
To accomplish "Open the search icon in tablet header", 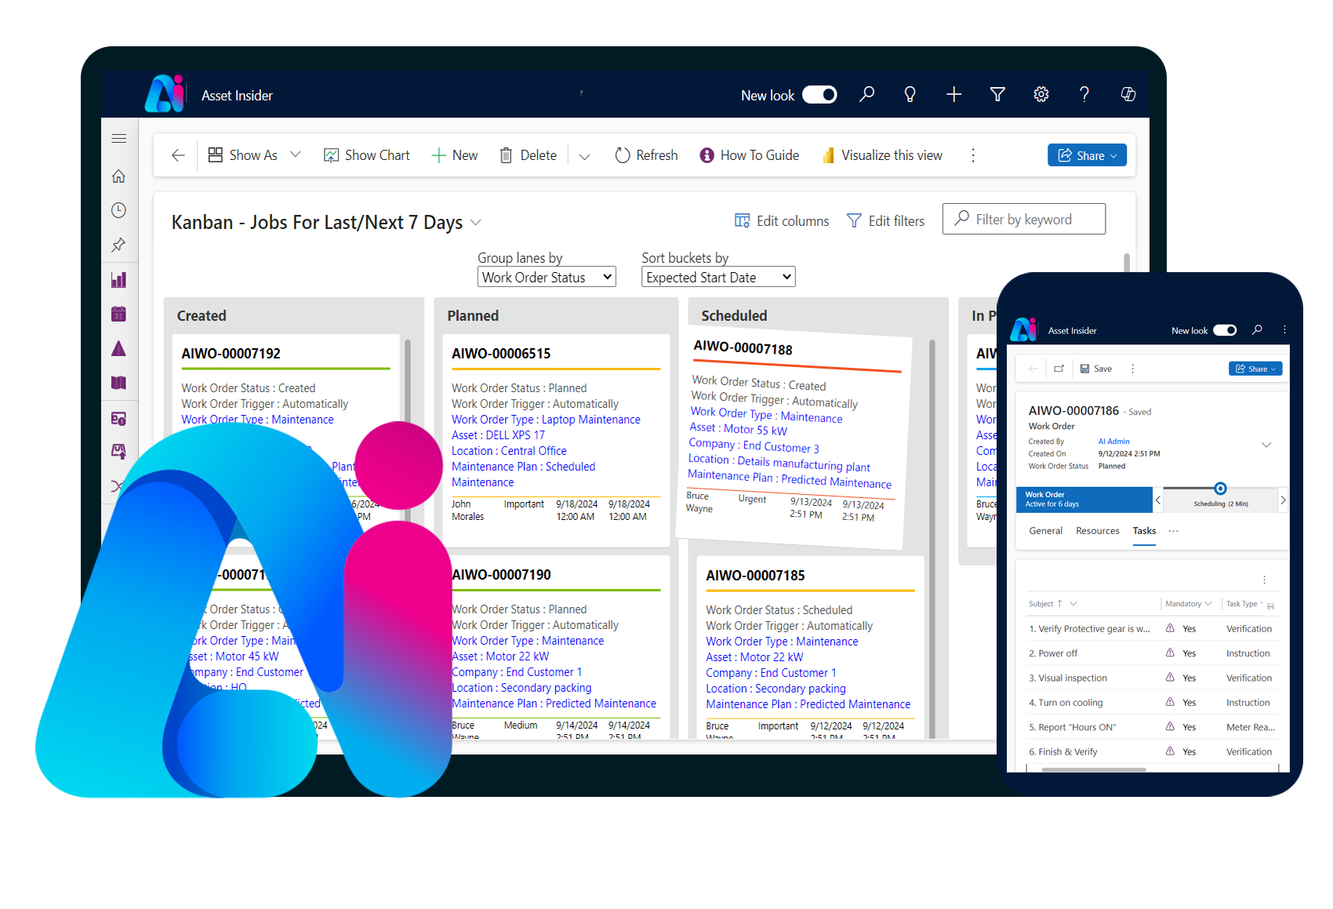I will 866,95.
